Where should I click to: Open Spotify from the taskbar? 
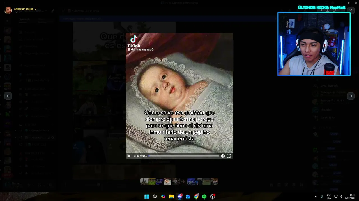(204, 197)
